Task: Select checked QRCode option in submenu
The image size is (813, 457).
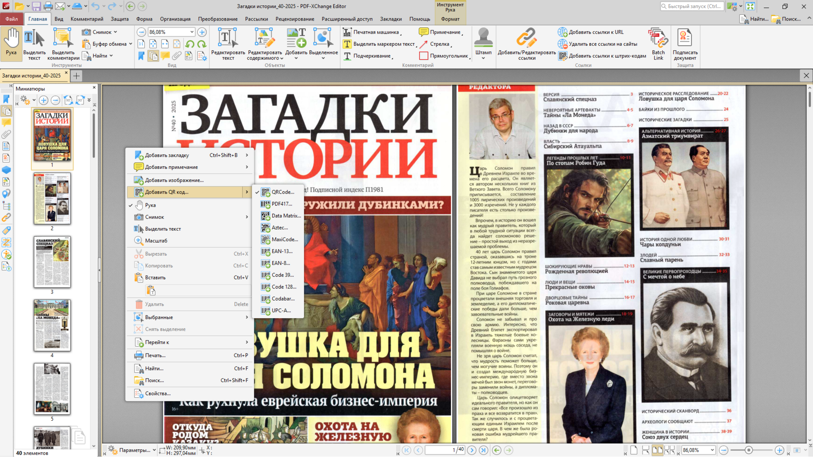Action: (x=283, y=192)
